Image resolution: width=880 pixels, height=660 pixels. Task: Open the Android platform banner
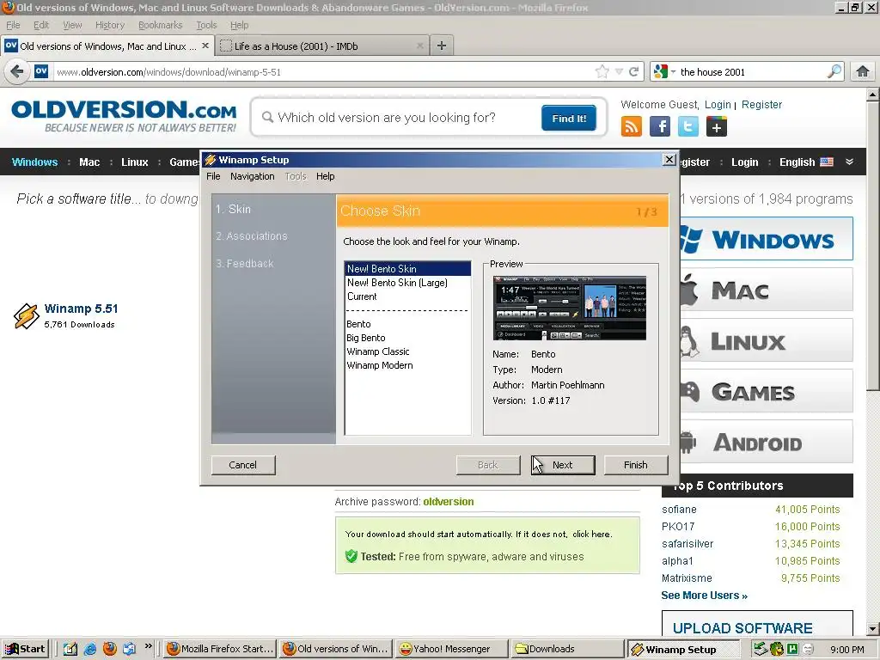tap(766, 442)
